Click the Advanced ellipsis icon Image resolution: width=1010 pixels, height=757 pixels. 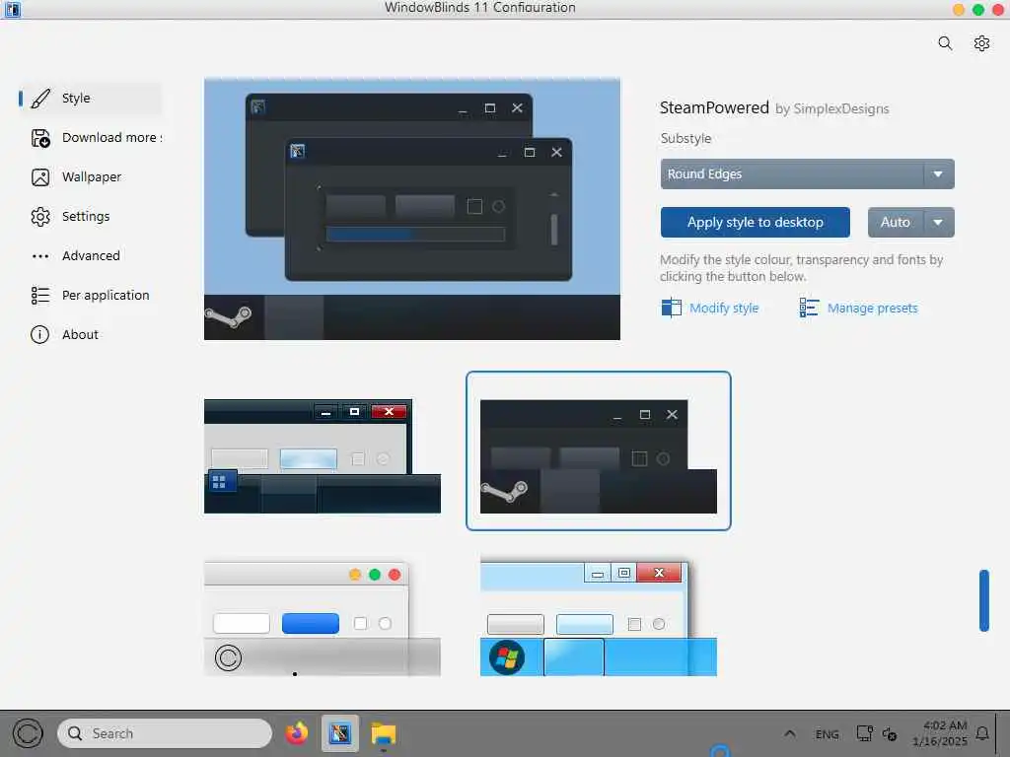coord(39,256)
